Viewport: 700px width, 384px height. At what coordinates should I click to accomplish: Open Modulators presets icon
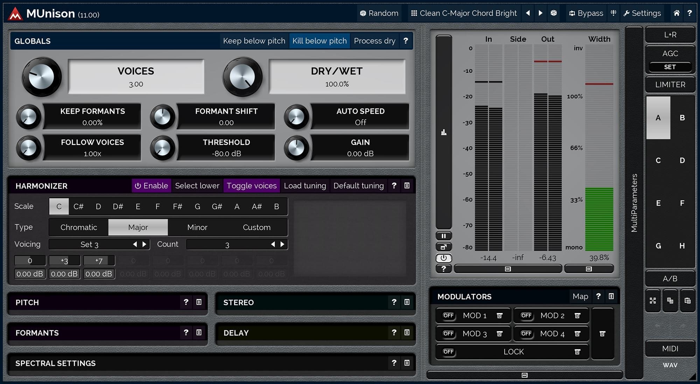coord(611,296)
